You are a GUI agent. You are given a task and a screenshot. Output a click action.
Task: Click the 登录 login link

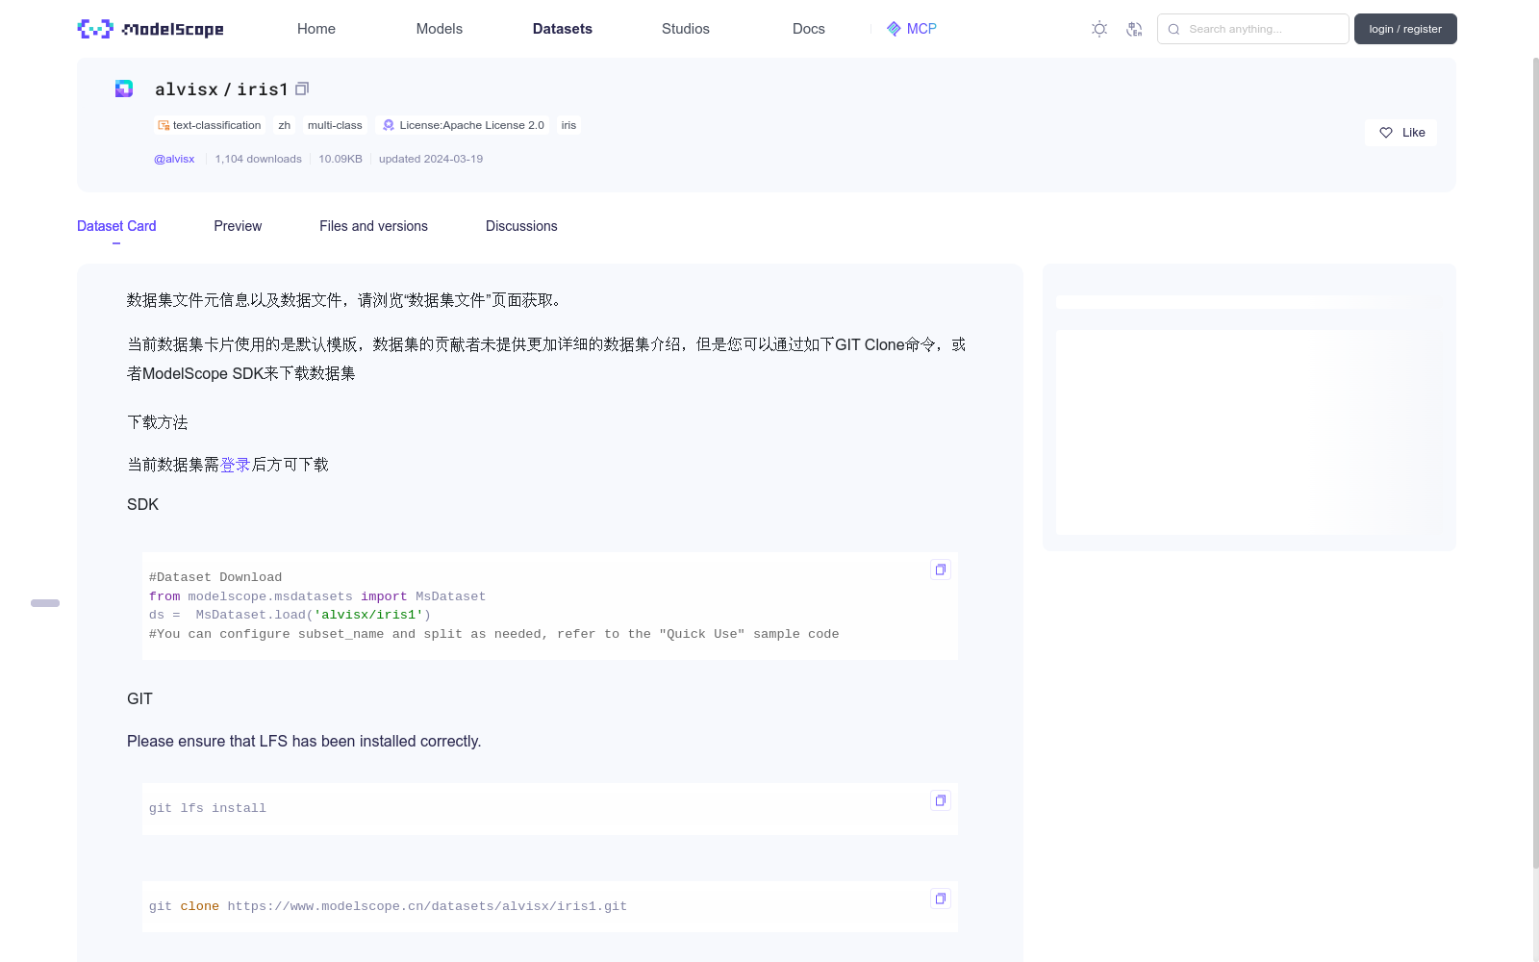[236, 465]
